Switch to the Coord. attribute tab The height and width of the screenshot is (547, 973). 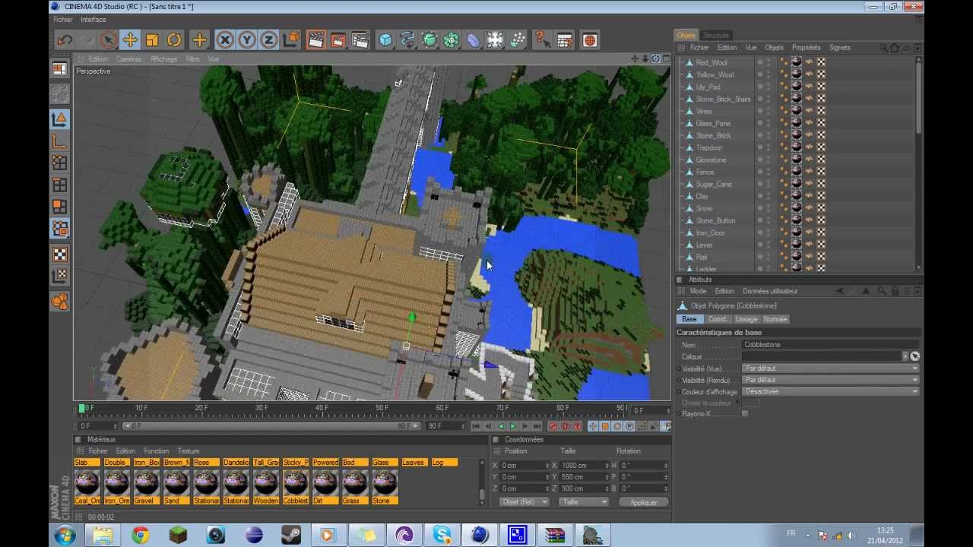pyautogui.click(x=717, y=319)
